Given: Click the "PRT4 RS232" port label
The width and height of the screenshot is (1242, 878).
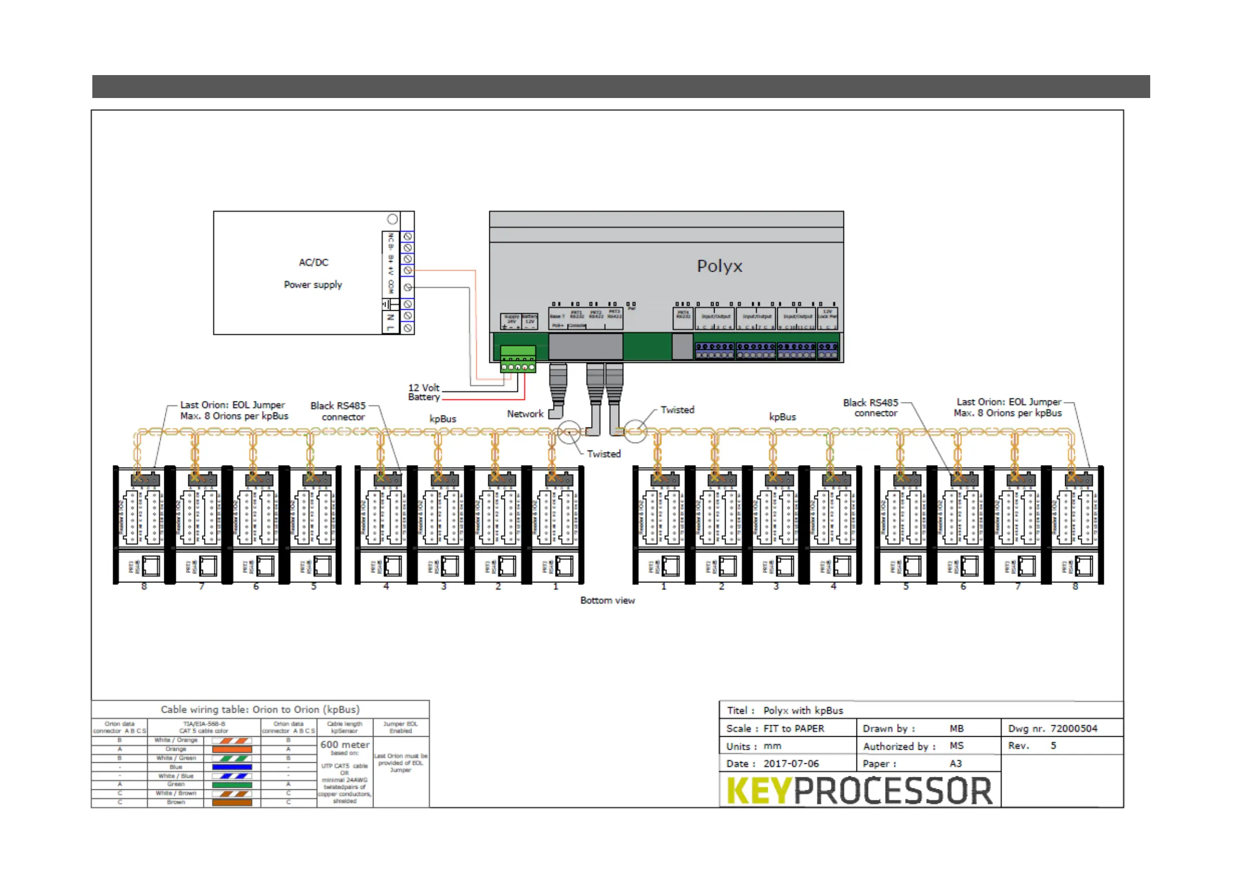Looking at the screenshot, I should click(x=683, y=314).
